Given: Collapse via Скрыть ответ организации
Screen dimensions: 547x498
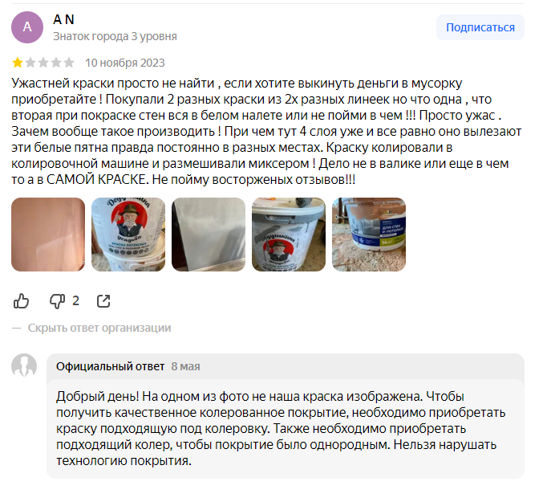Looking at the screenshot, I should [99, 328].
